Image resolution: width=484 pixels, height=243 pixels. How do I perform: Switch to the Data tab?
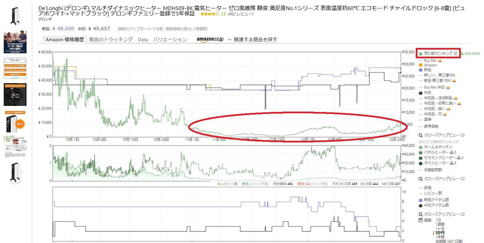click(143, 40)
